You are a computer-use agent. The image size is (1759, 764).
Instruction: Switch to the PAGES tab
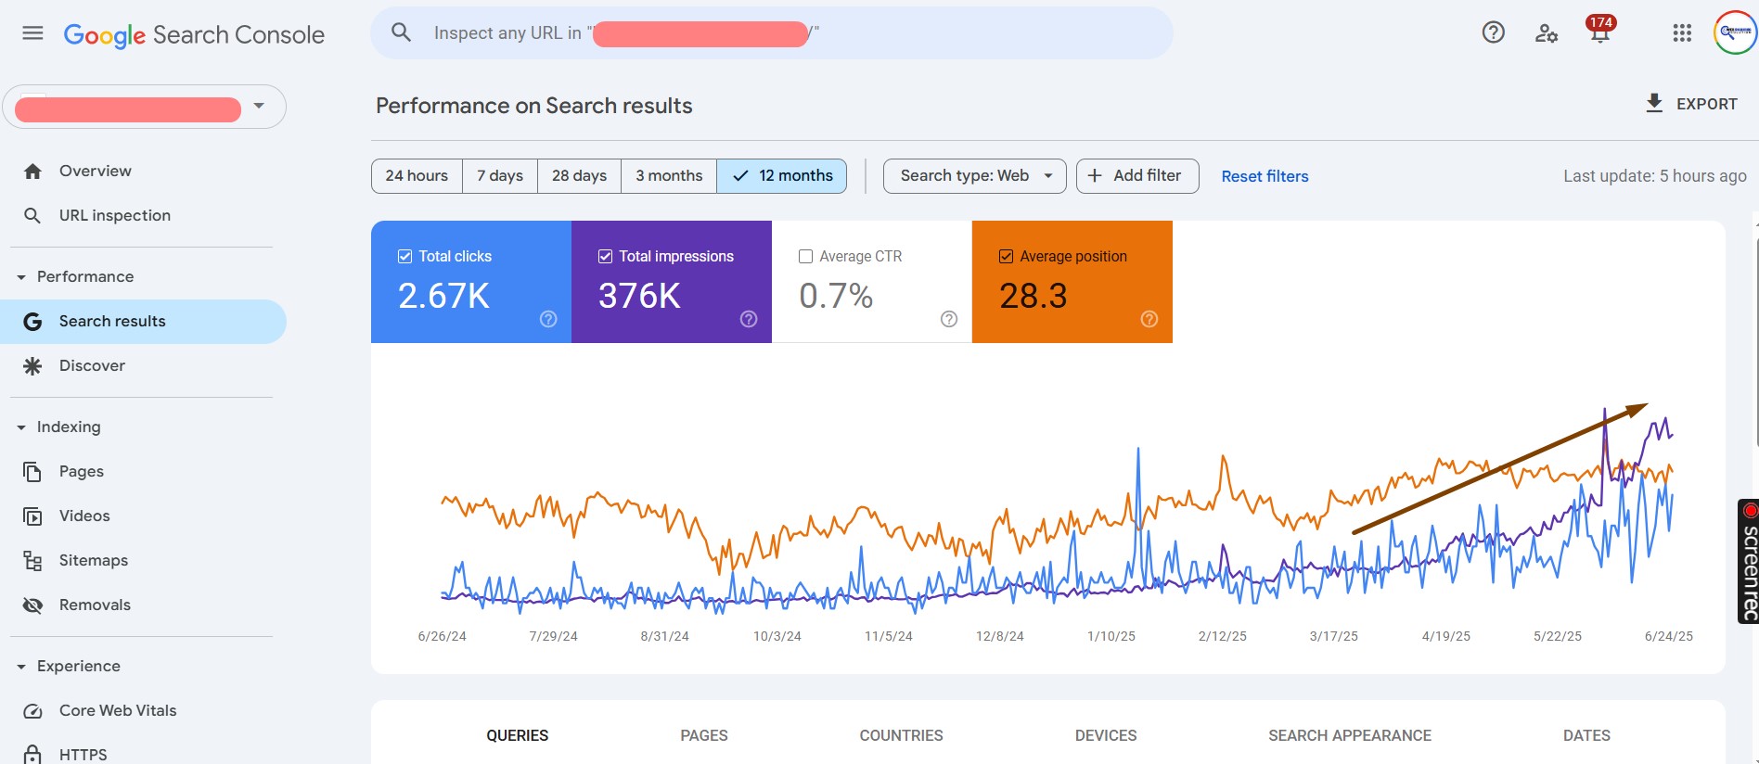[x=704, y=735]
